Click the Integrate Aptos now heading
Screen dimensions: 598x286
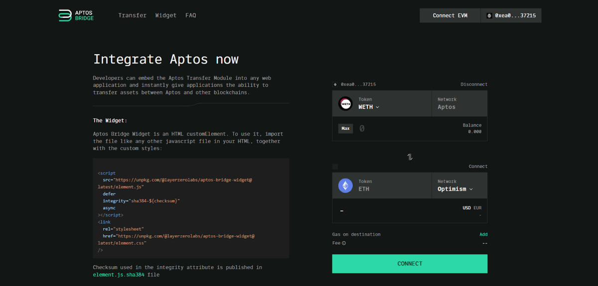pyautogui.click(x=166, y=59)
